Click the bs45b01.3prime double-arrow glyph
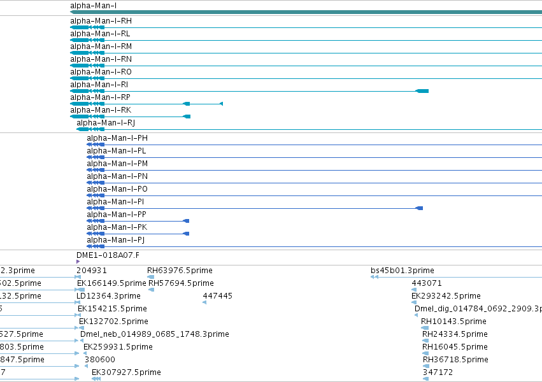This screenshot has width=542, height=382. coord(374,277)
